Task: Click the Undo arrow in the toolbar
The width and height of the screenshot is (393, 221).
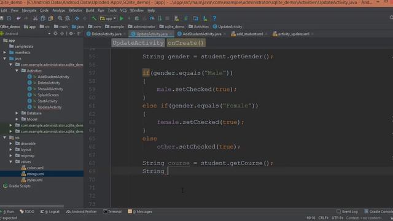Action: [18, 18]
